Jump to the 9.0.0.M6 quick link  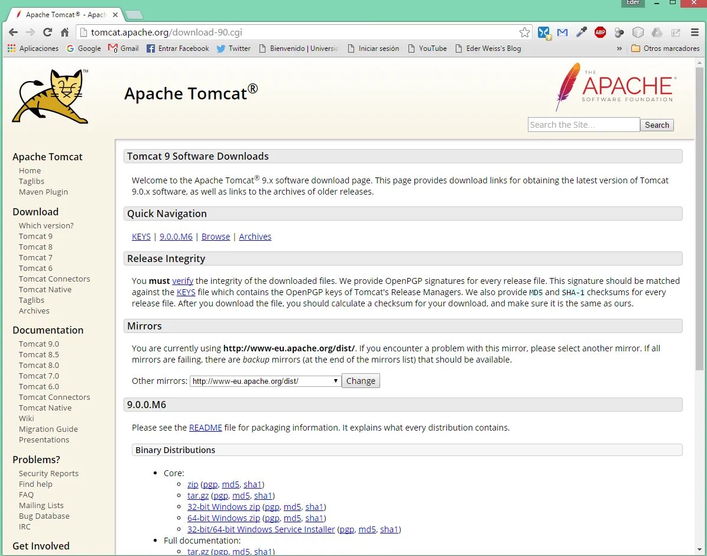tap(176, 237)
